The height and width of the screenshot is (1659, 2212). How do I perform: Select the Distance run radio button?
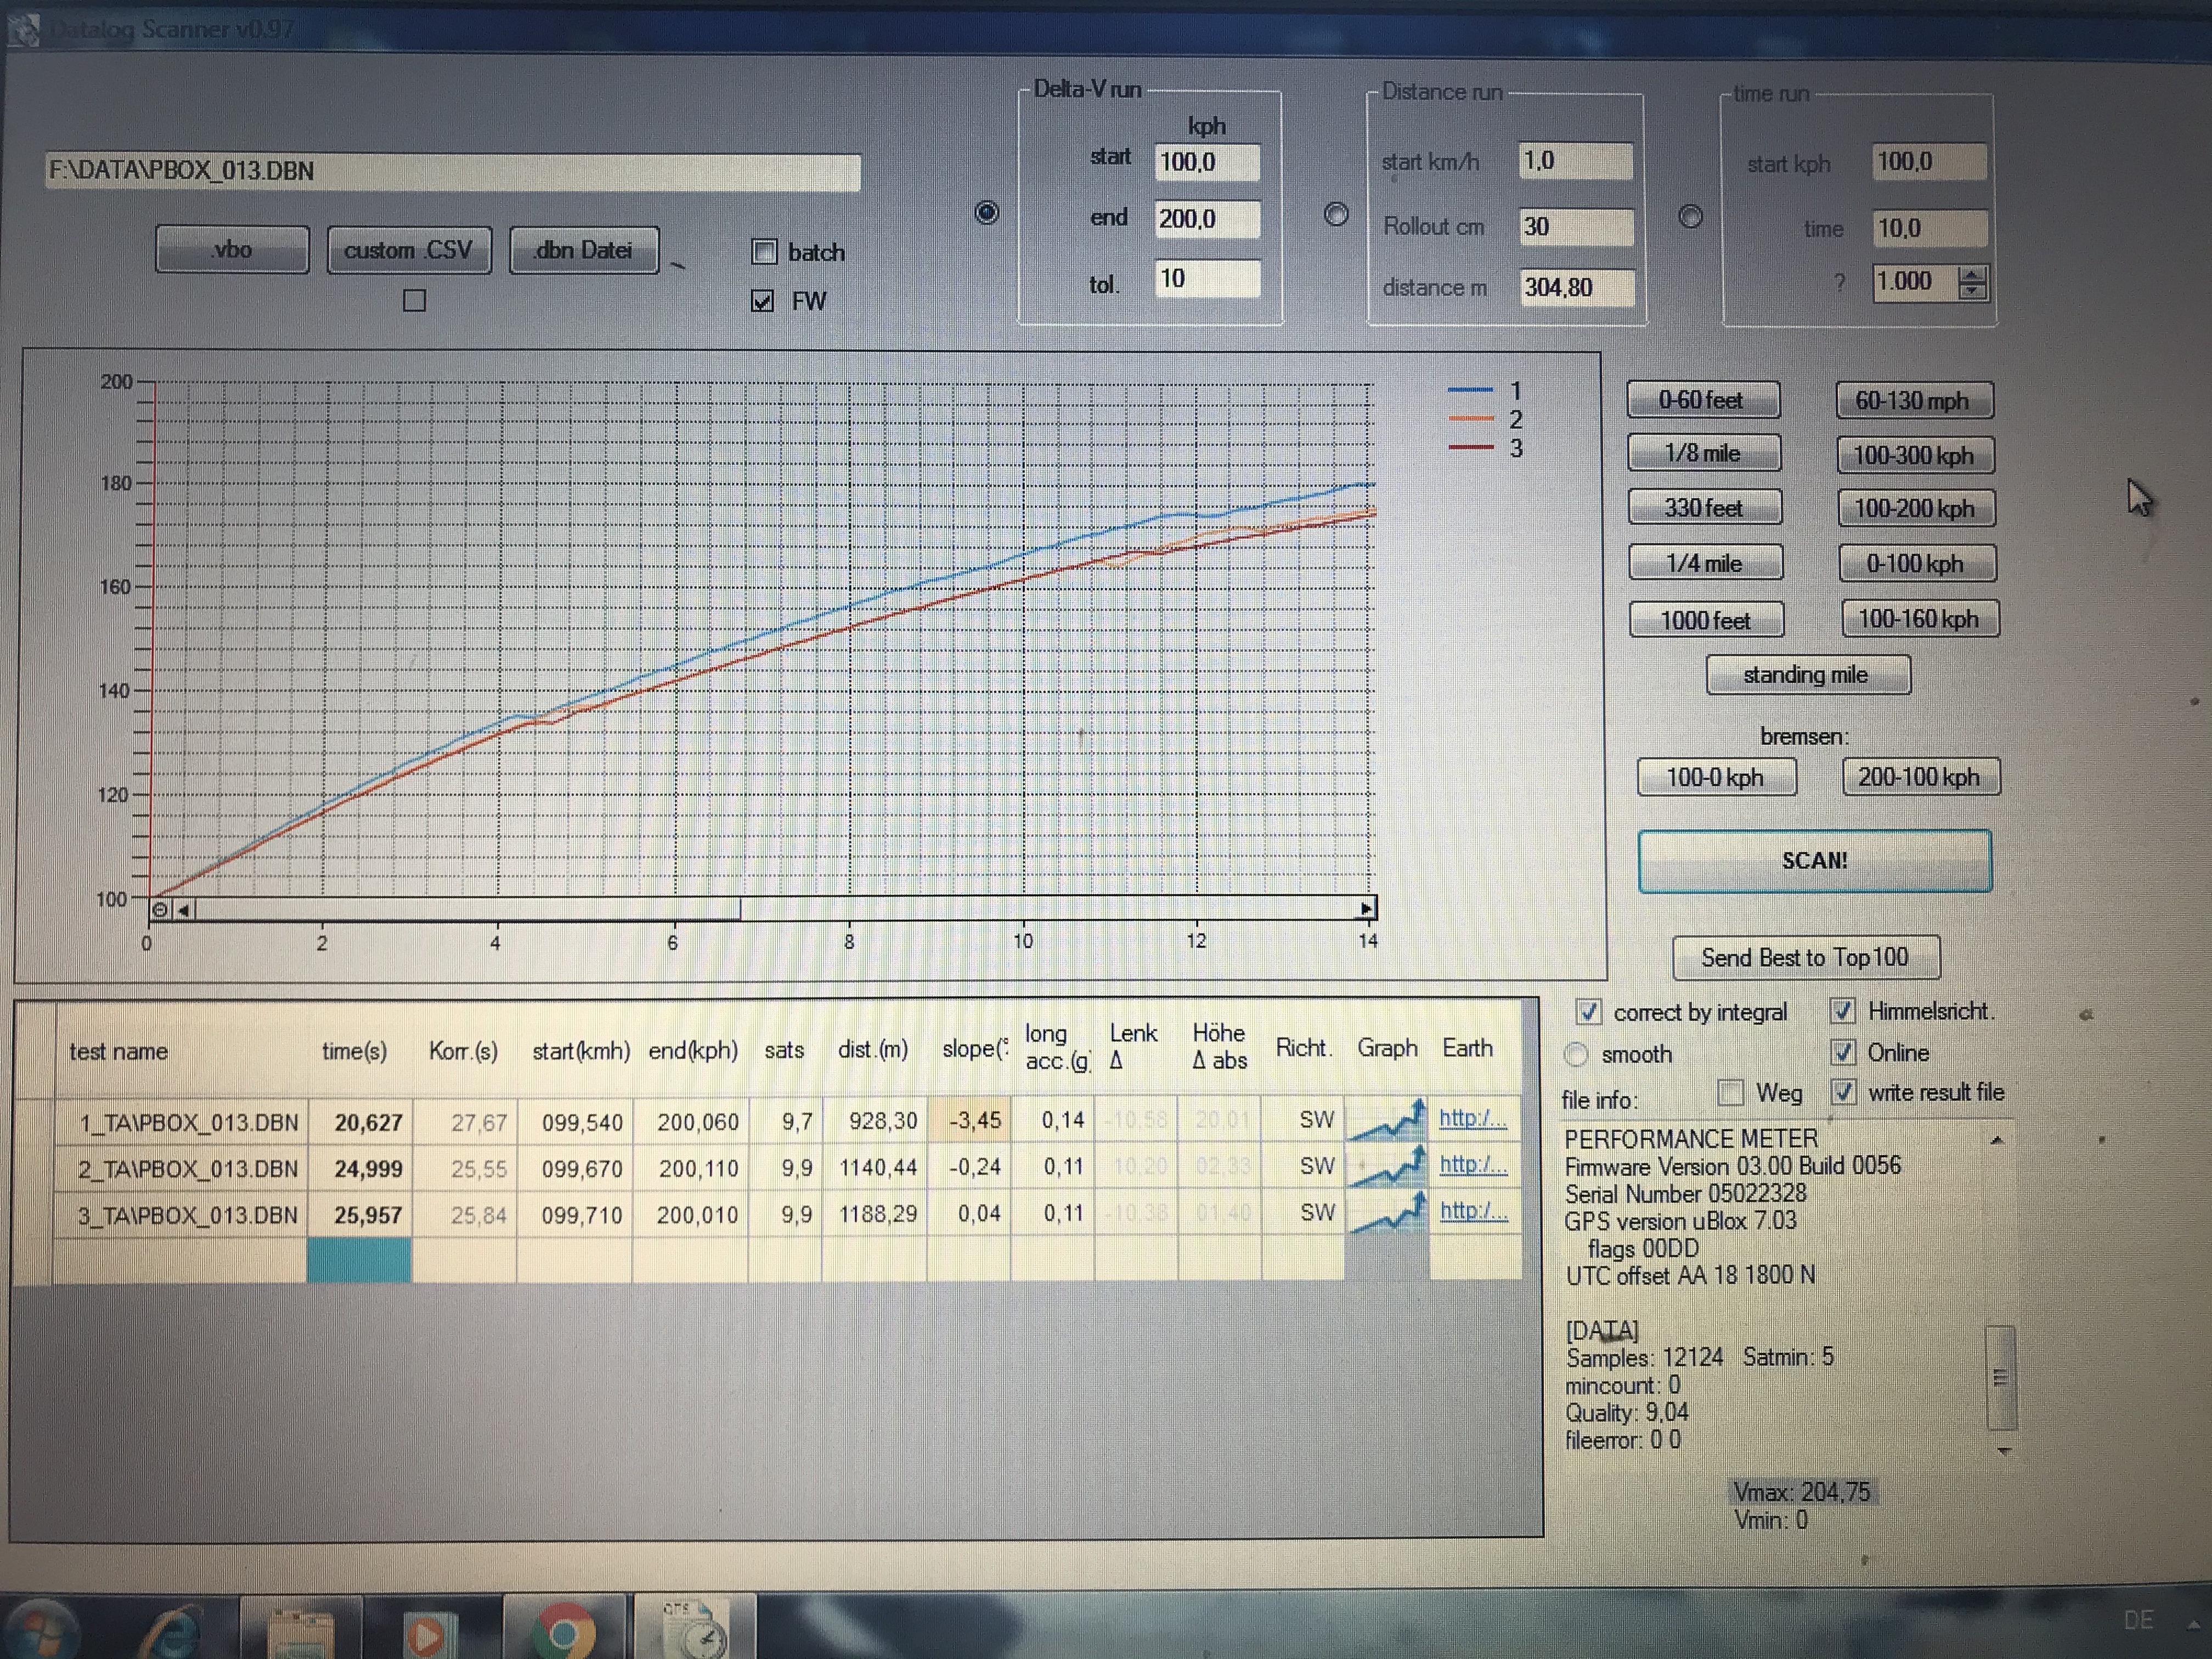tap(1336, 215)
